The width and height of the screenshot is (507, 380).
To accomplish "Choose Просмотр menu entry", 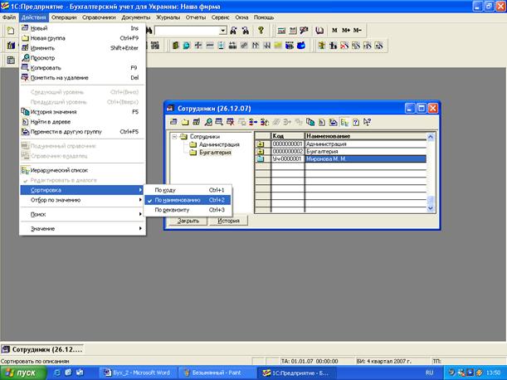I will 82,58.
